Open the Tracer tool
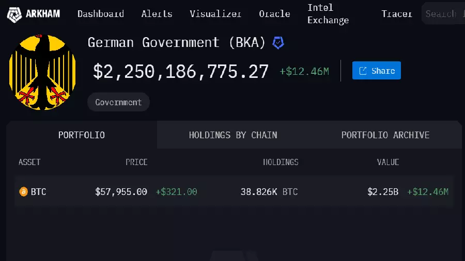Image resolution: width=465 pixels, height=261 pixels. [x=396, y=14]
